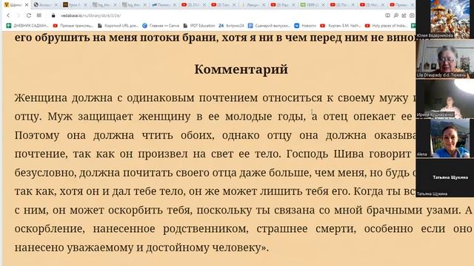Open the 'Сценарий выпуска...' bookmark
Screen dimensions: 474x266
269,26
